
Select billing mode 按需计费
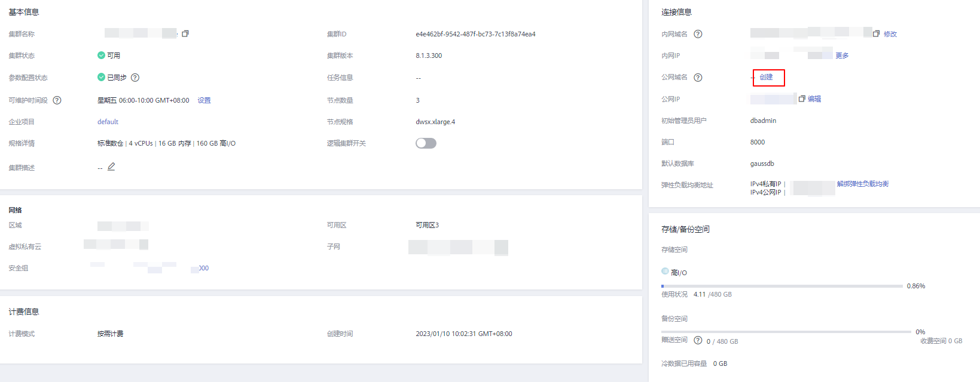(x=111, y=334)
